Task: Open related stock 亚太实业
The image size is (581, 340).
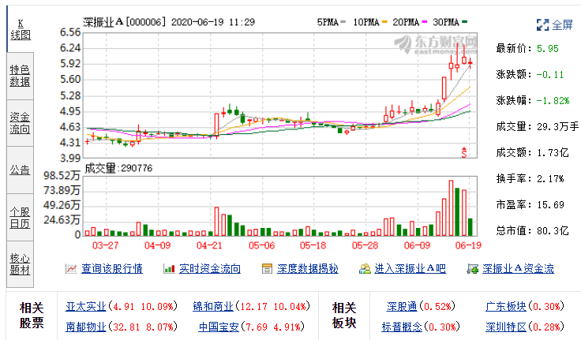Action: 86,306
